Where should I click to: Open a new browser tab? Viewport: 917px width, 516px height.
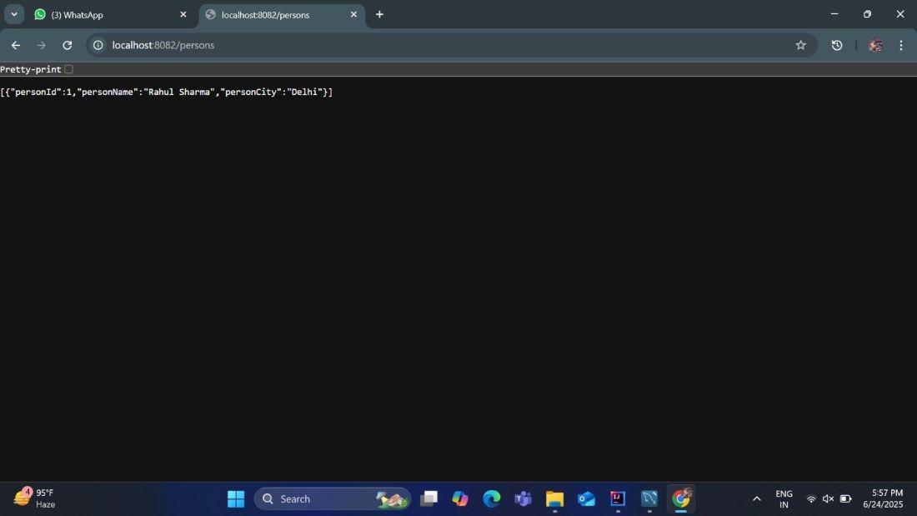pyautogui.click(x=379, y=14)
